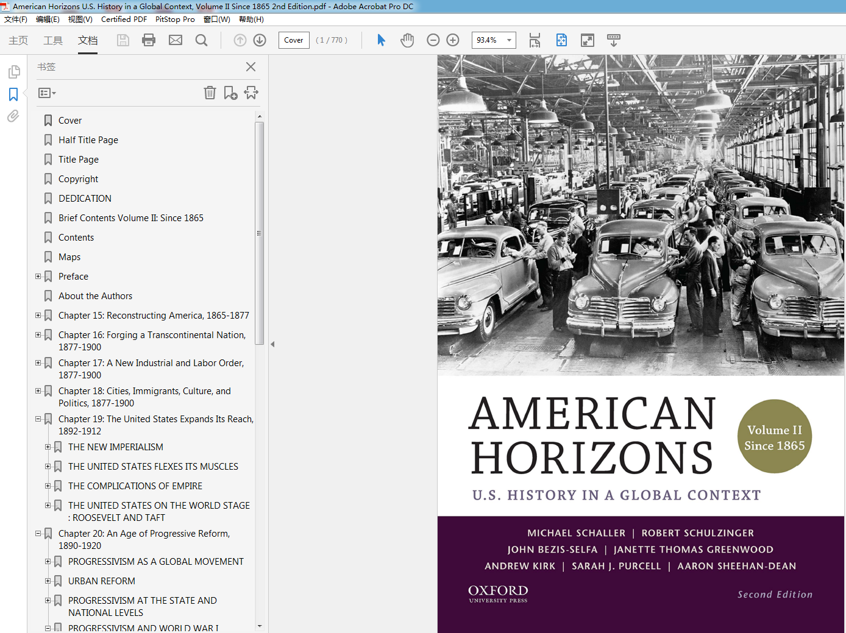
Task: Open bookmark options menu dropdown
Action: click(x=47, y=93)
